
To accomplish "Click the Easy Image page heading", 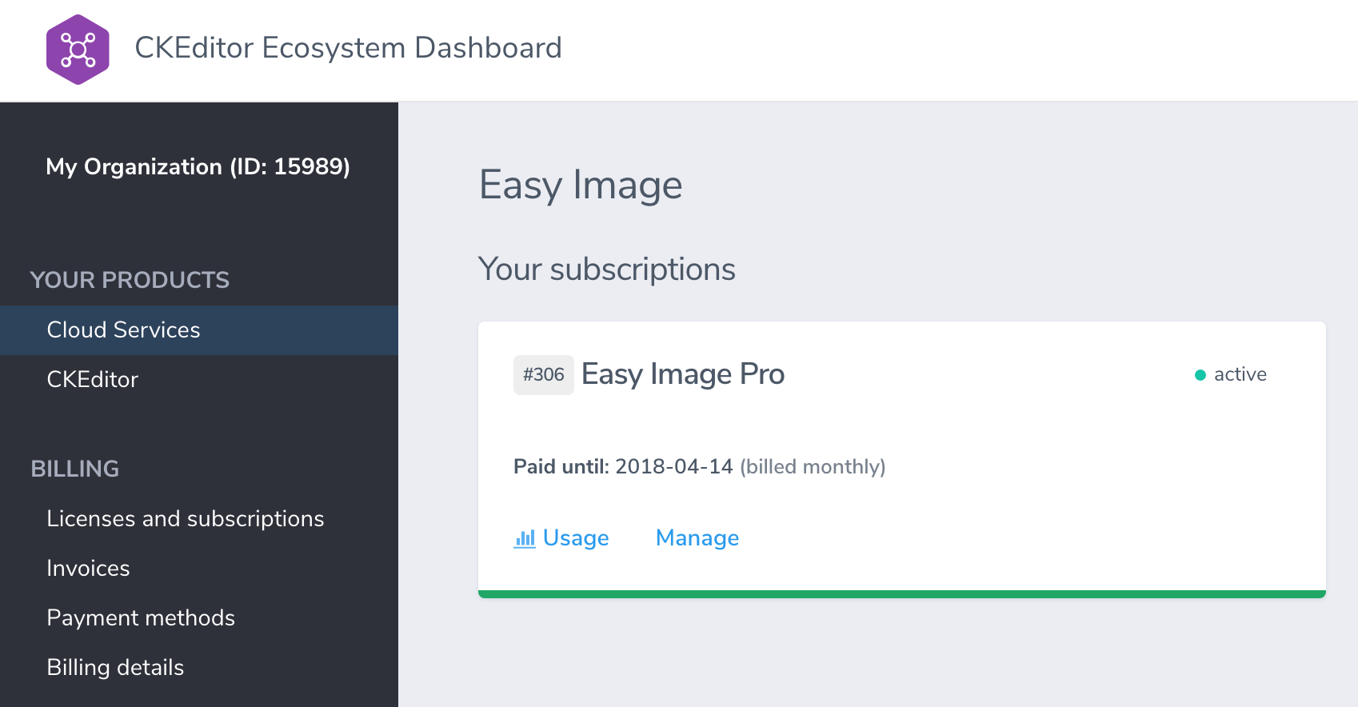I will pyautogui.click(x=581, y=186).
